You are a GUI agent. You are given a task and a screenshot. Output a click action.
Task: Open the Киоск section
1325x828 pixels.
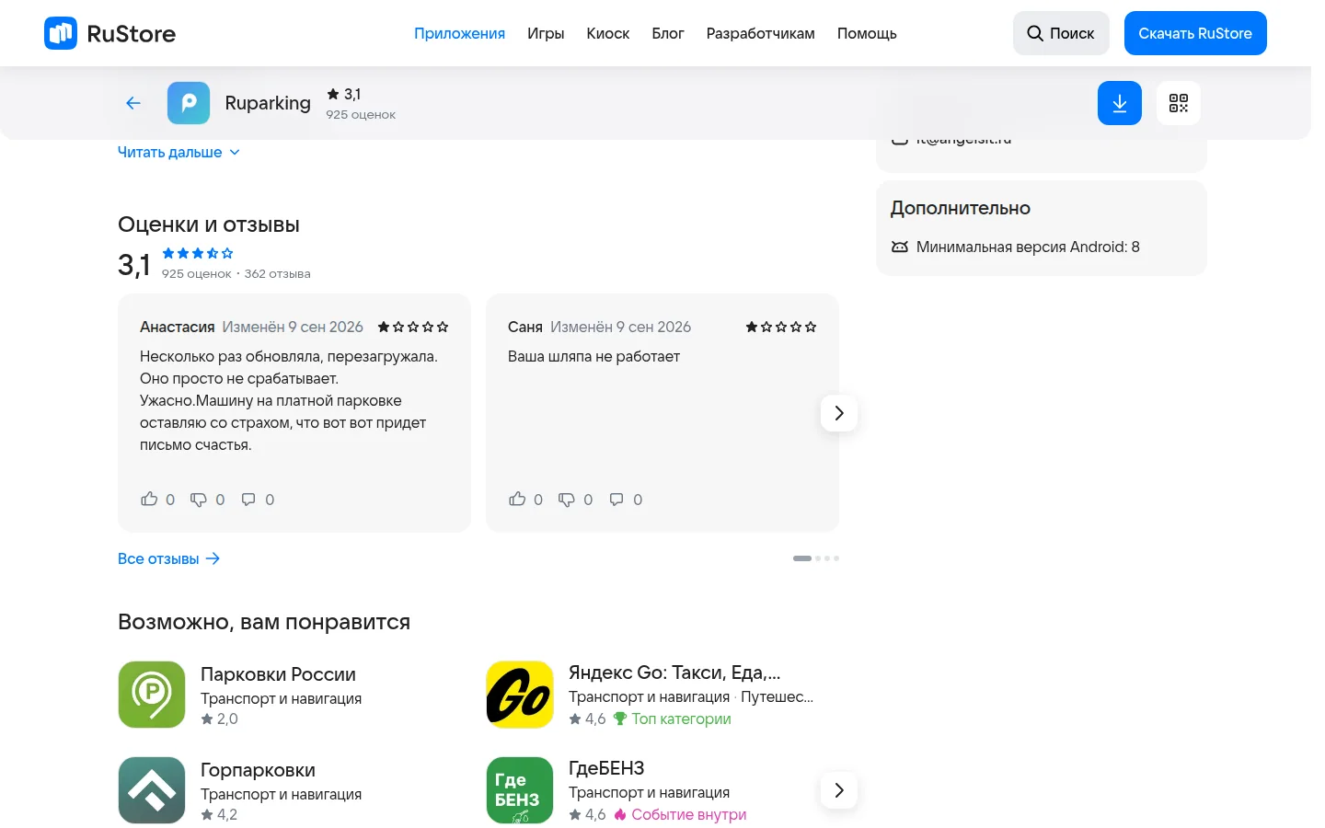pyautogui.click(x=608, y=33)
